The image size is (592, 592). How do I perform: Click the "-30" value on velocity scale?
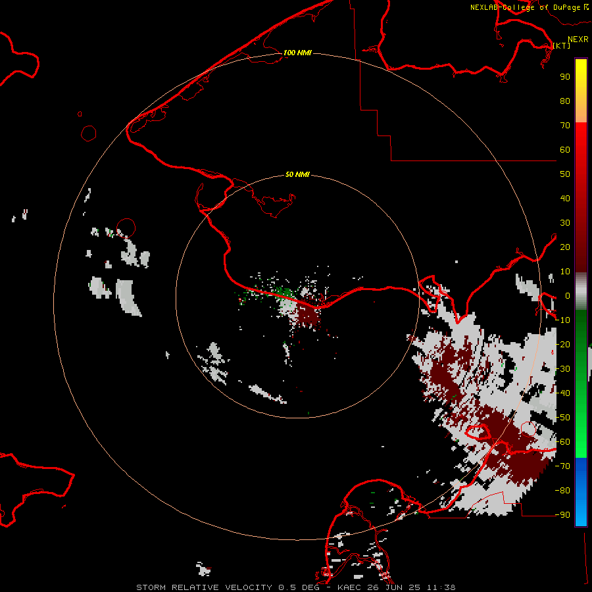coord(562,369)
